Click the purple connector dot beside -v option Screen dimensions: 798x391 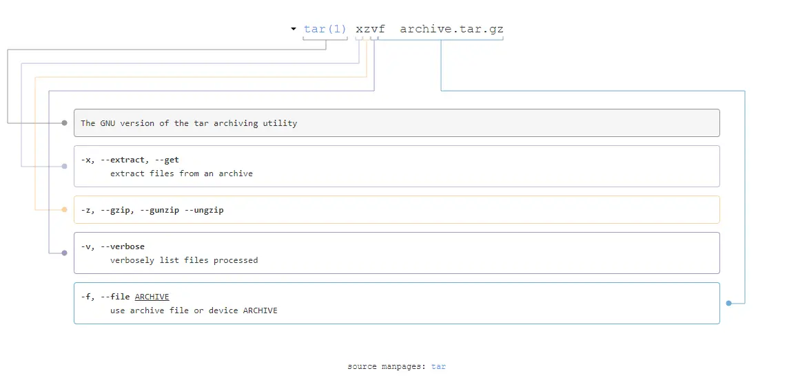tap(64, 253)
